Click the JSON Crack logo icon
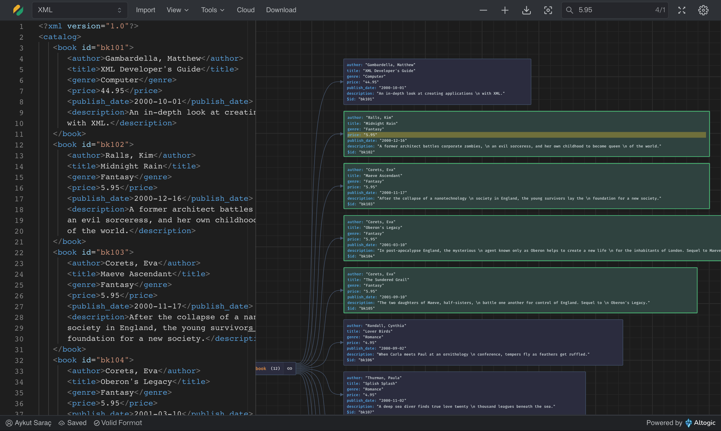 click(x=18, y=10)
